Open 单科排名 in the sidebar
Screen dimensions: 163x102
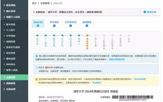11,64
